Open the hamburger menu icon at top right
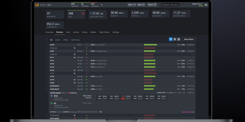This screenshot has height=122, width=245. (x=206, y=5)
